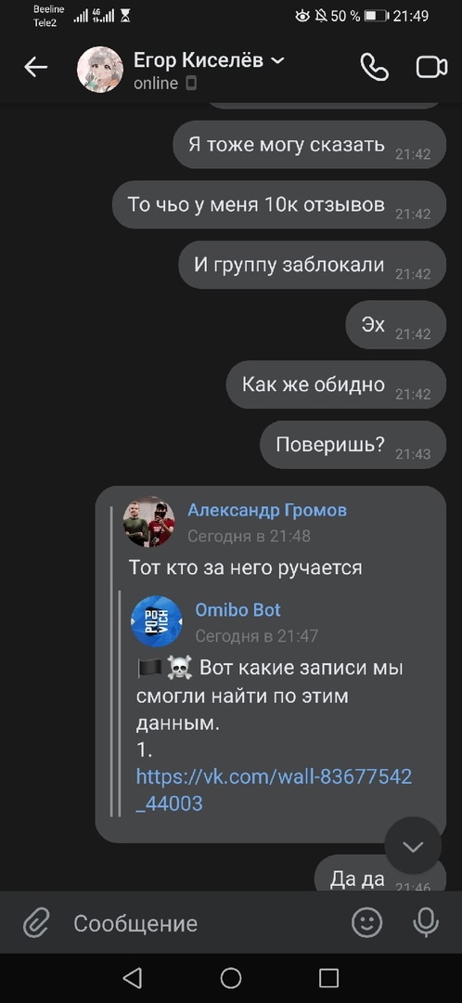Go back using the arrow icon
The image size is (462, 1003).
36,67
